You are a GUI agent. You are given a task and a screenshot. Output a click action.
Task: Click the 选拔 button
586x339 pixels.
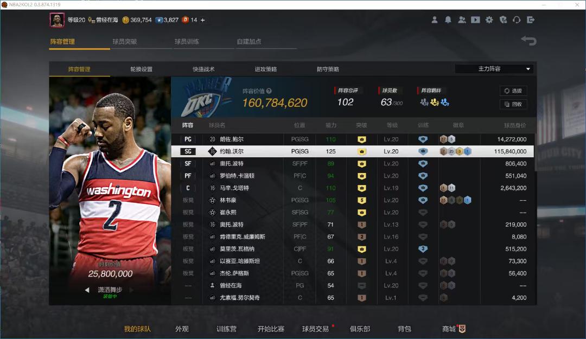tap(513, 91)
